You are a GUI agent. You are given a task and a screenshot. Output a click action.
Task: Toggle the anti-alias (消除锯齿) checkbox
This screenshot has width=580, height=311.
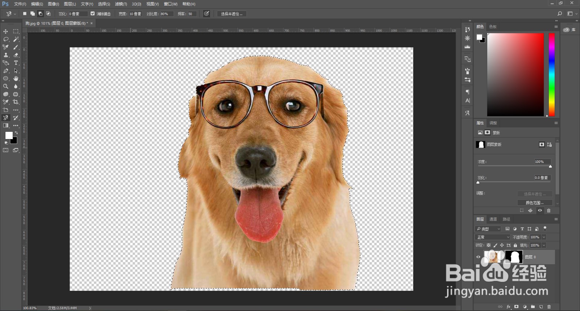(93, 14)
